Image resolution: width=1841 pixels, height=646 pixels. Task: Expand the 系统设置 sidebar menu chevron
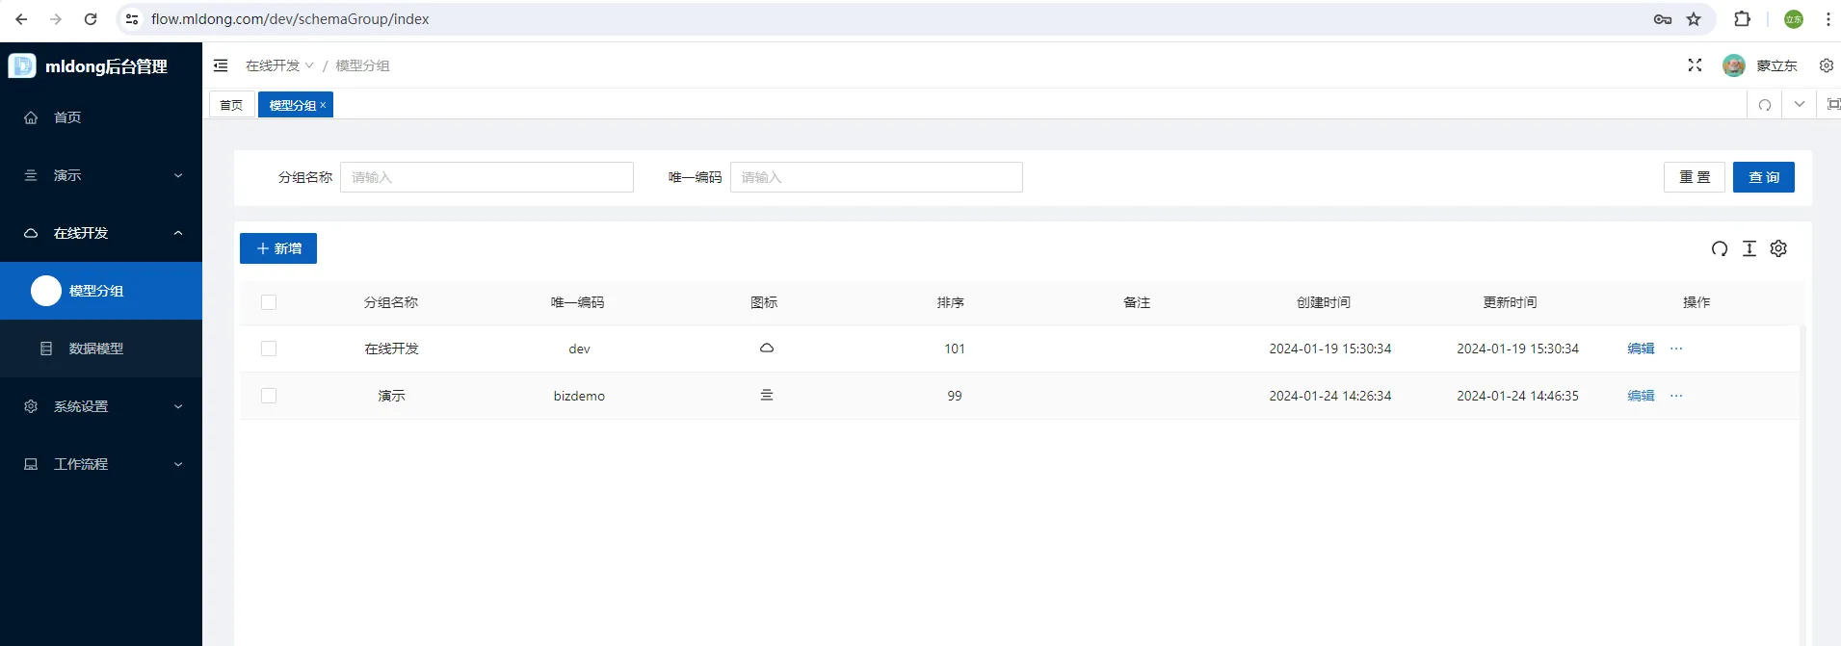pos(178,406)
